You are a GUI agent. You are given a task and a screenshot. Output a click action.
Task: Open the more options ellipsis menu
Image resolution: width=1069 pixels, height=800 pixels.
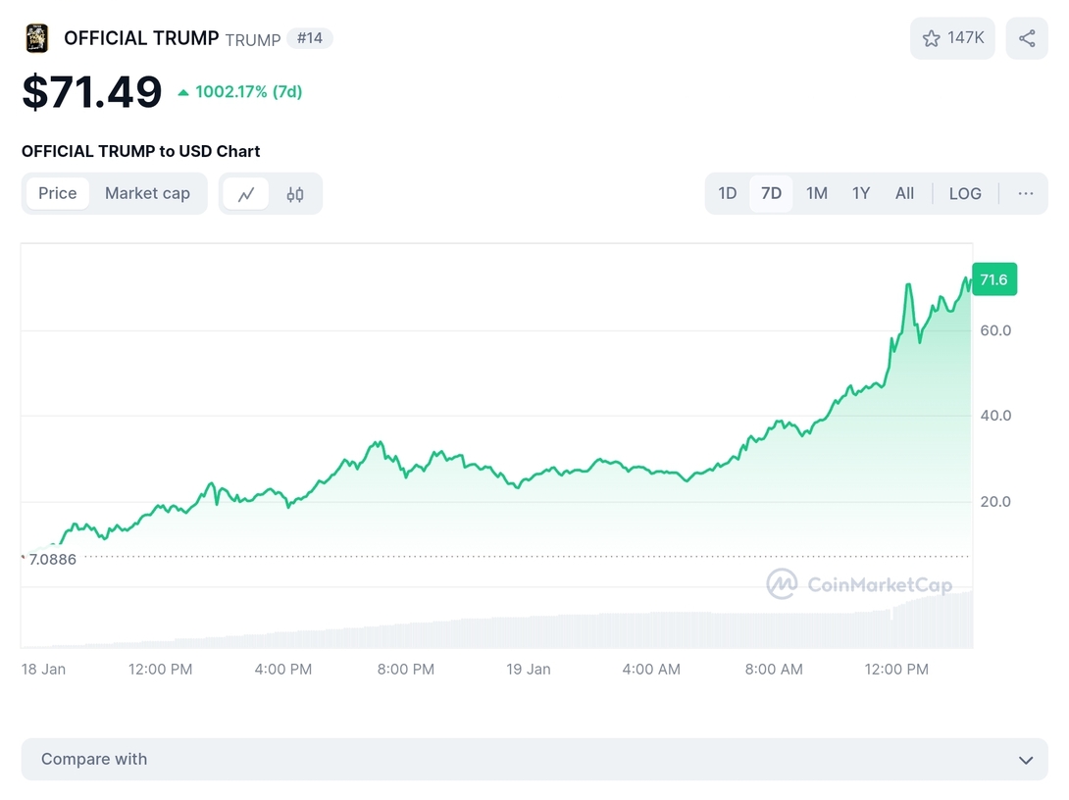pyautogui.click(x=1026, y=193)
